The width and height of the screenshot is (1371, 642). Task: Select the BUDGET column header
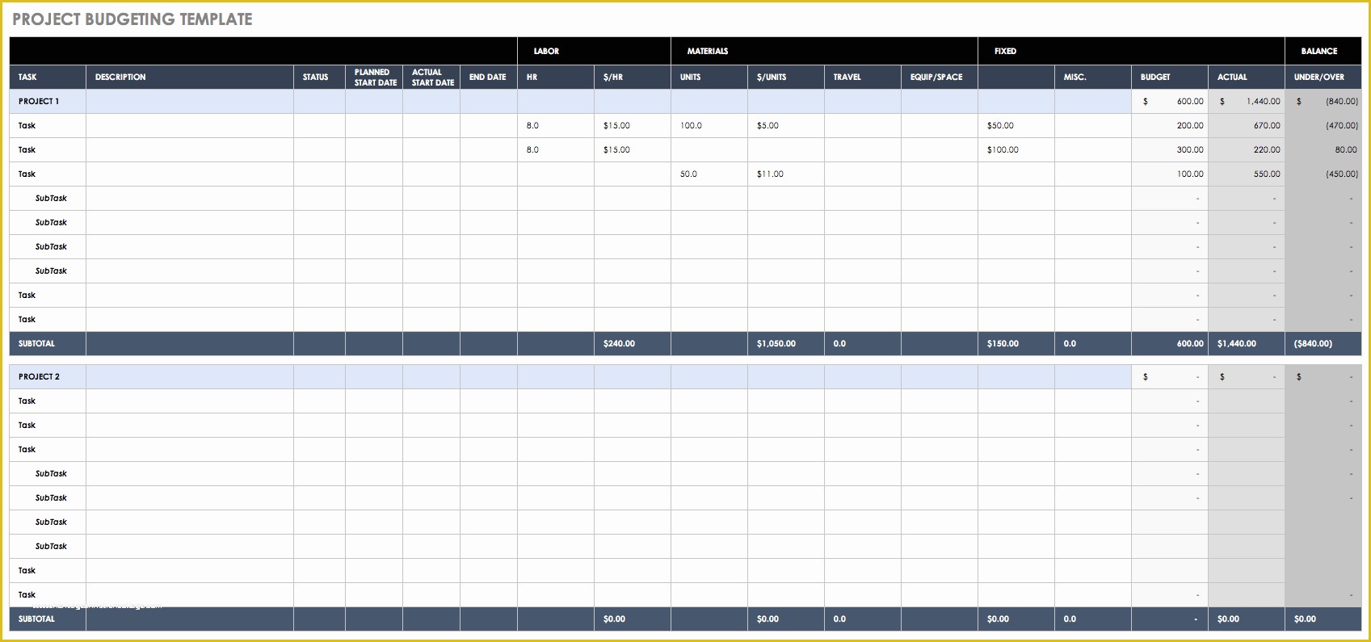coord(1170,77)
